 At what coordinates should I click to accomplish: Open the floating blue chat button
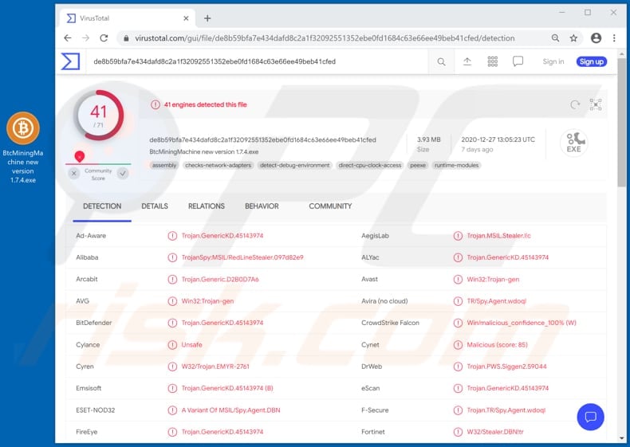coord(590,417)
